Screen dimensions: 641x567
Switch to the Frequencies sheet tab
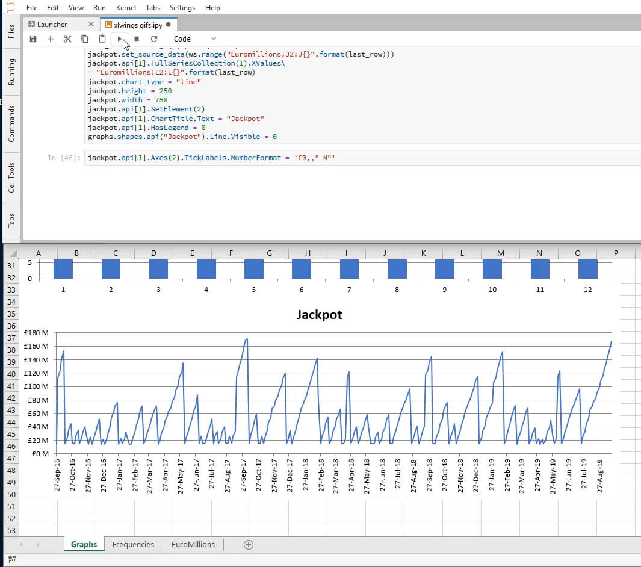coord(133,544)
